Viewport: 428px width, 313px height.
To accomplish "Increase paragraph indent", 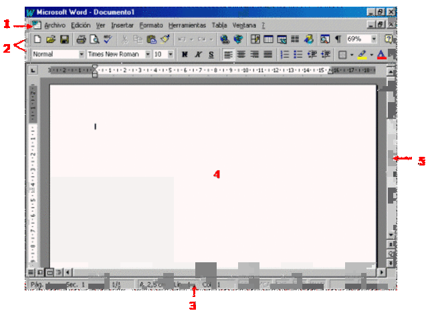I will (326, 55).
